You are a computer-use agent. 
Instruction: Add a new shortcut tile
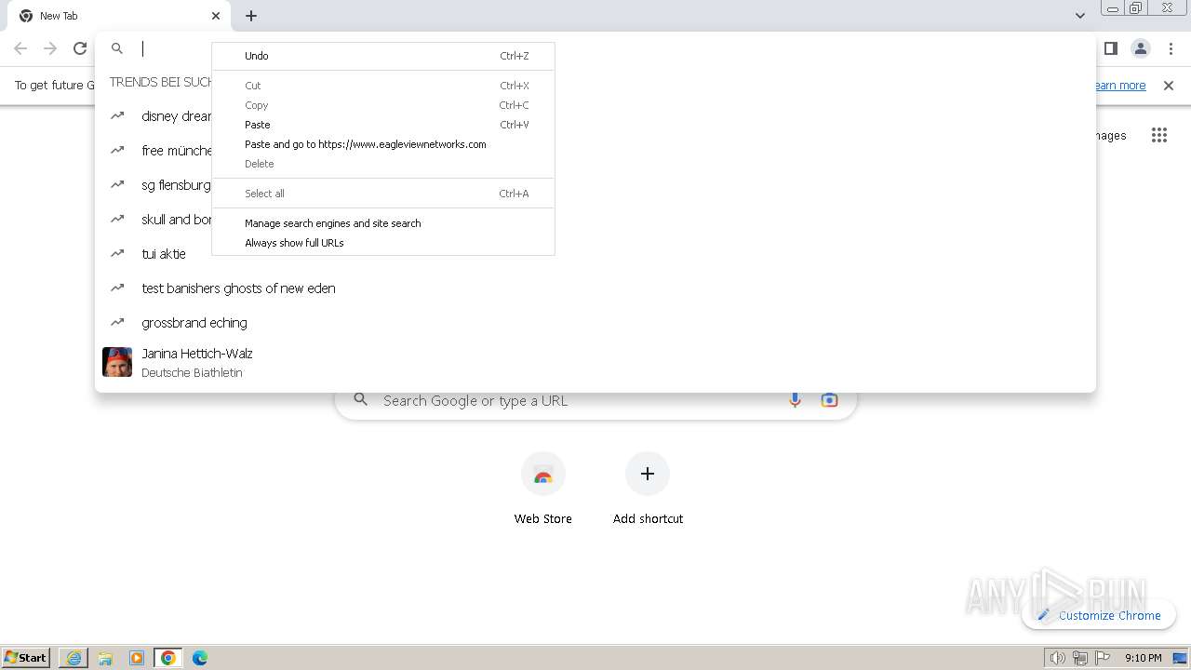coord(648,489)
